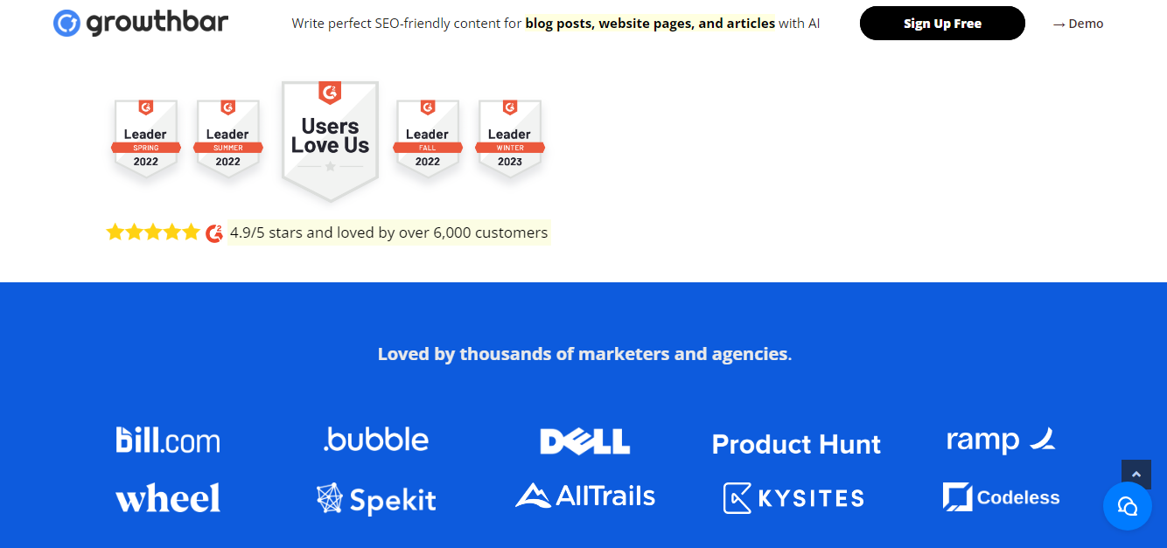The width and height of the screenshot is (1167, 548).
Task: Click the GrowthBar logo
Action: tap(141, 23)
